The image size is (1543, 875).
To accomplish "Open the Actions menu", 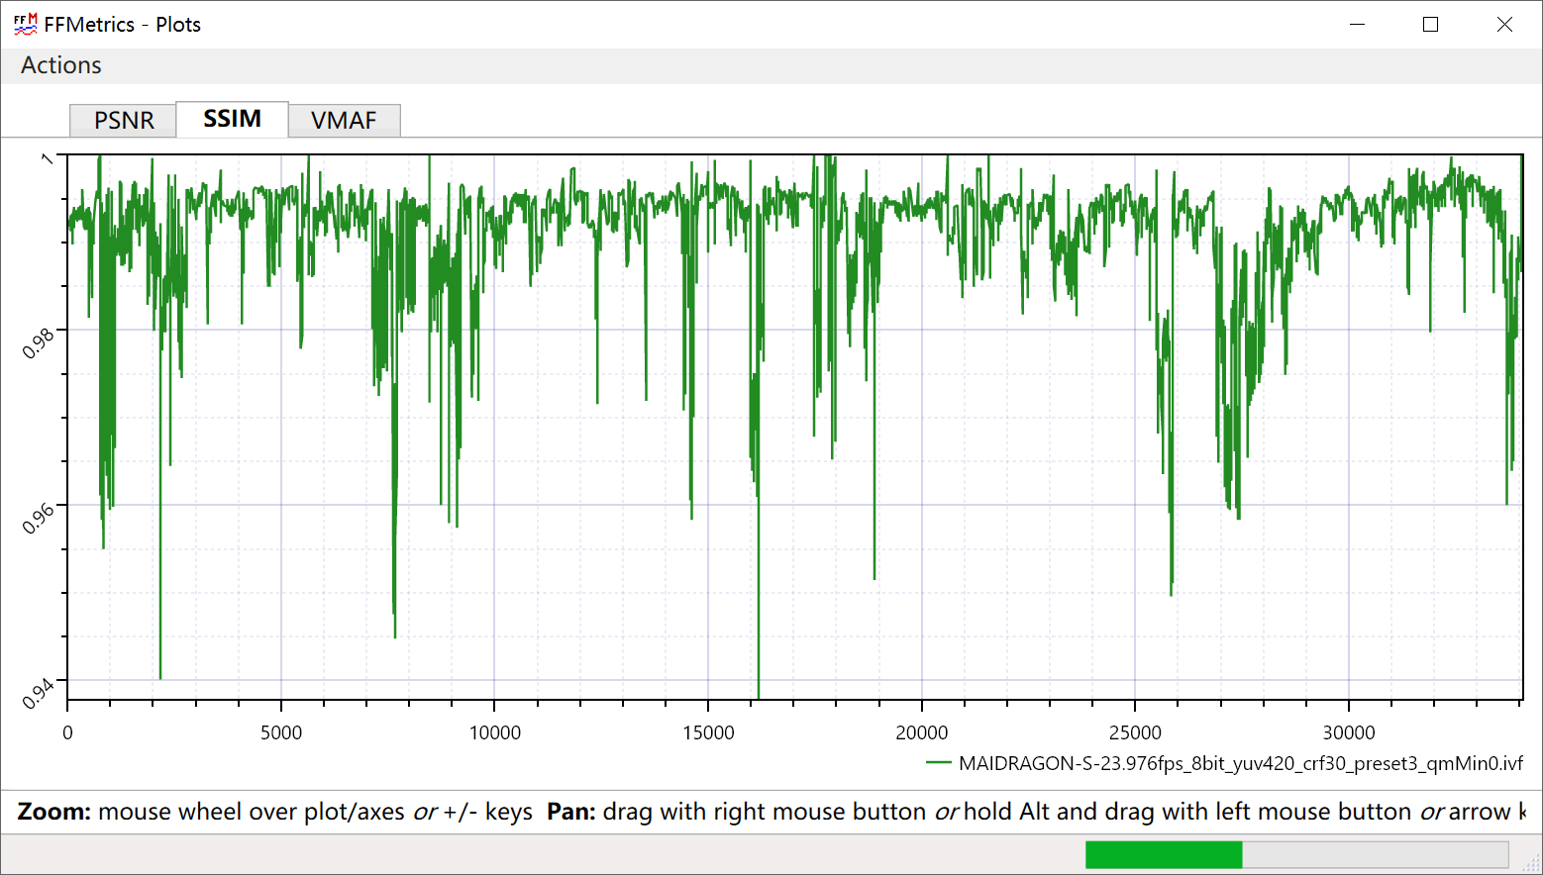I will coord(61,65).
